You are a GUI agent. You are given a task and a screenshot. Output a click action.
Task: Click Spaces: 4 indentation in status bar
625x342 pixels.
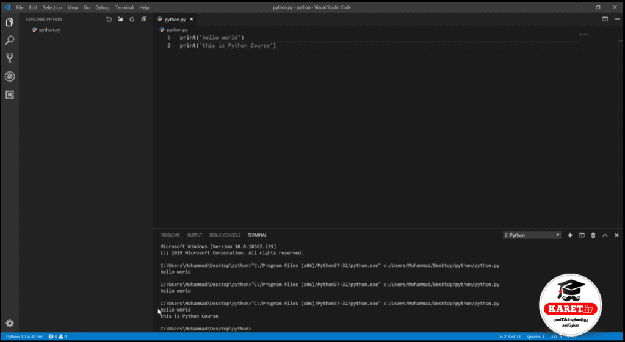tap(535, 337)
